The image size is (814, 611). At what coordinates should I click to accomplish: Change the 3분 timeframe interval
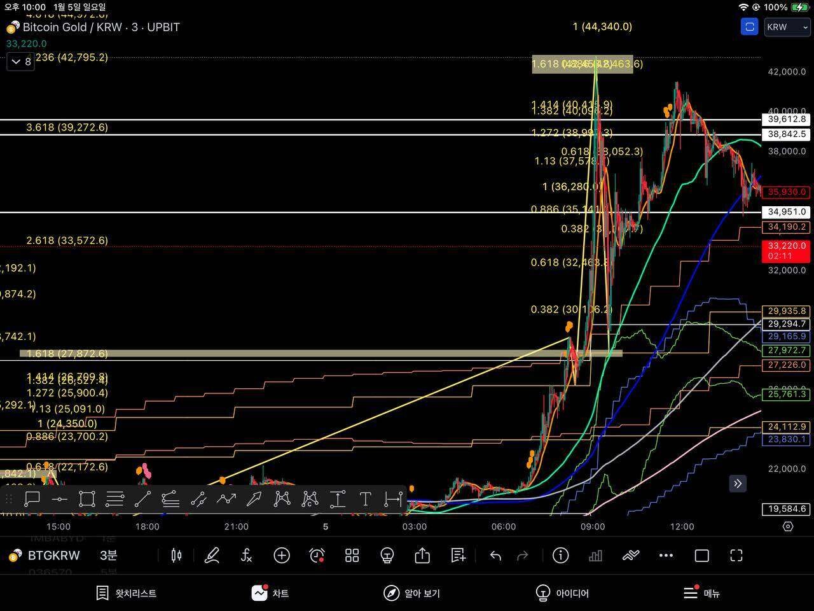click(x=108, y=556)
